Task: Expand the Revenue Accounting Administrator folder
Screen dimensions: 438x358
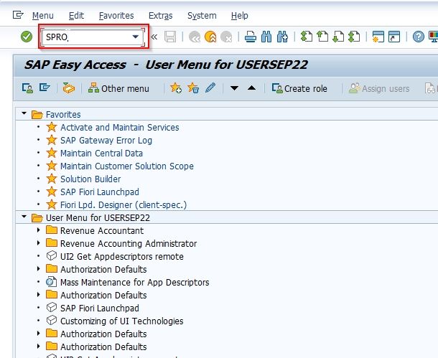Action: coord(39,242)
